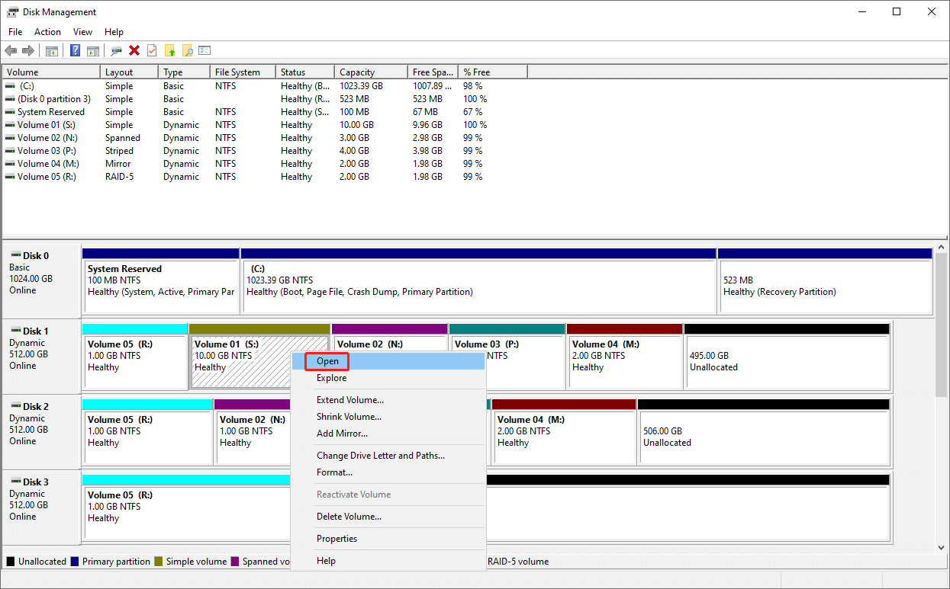Image resolution: width=950 pixels, height=589 pixels.
Task: Click the 1023.39 GB capacity cell
Action: [362, 86]
